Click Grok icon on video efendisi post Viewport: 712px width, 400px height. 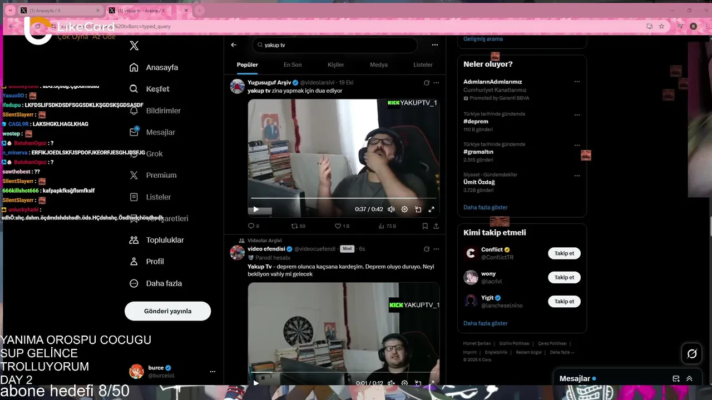[427, 249]
